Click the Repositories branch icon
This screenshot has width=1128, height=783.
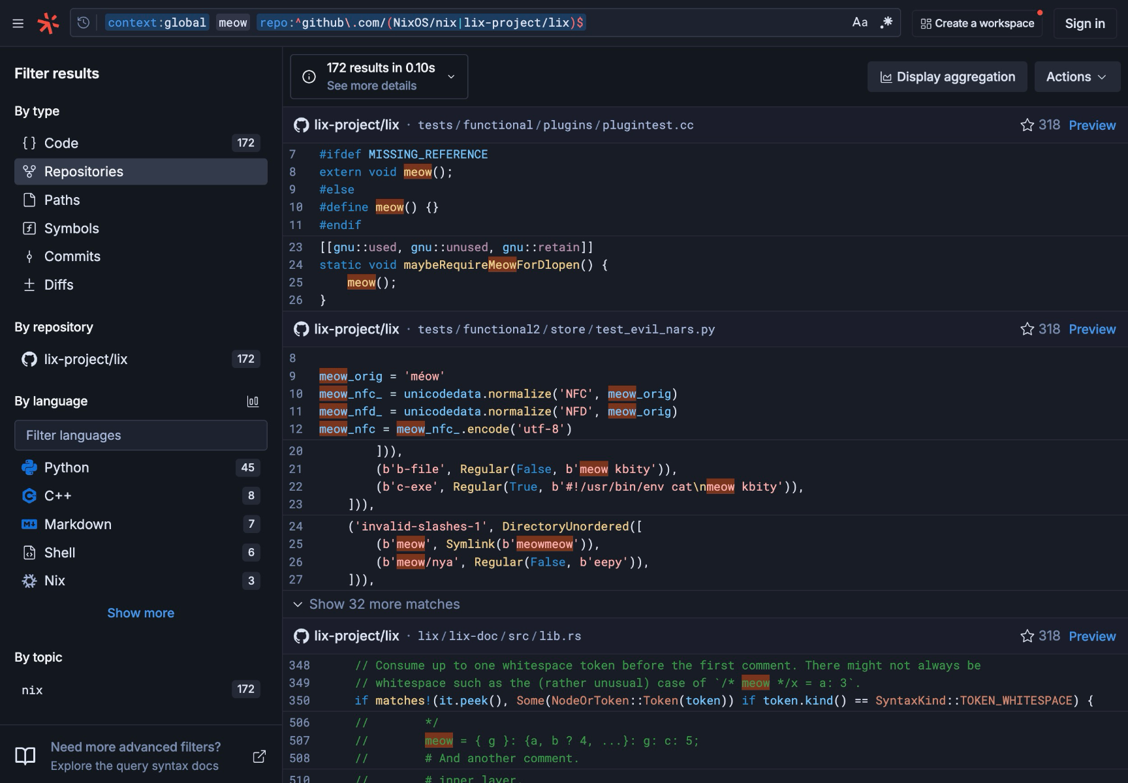(x=29, y=172)
